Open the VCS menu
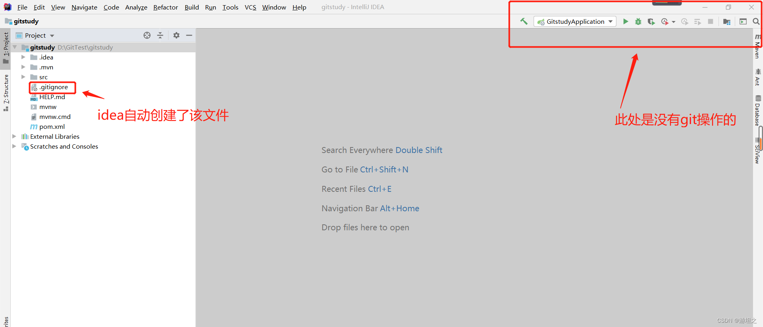 tap(250, 7)
